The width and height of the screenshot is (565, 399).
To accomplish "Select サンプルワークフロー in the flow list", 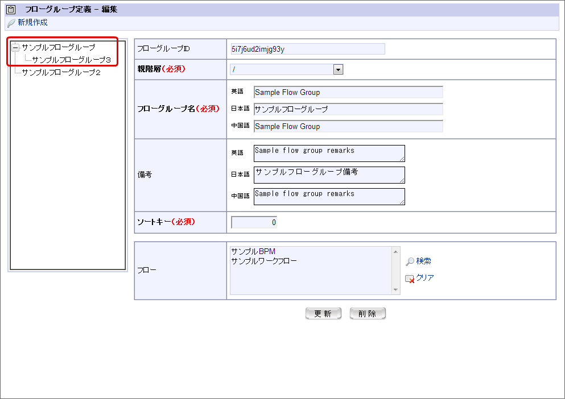I will click(264, 261).
